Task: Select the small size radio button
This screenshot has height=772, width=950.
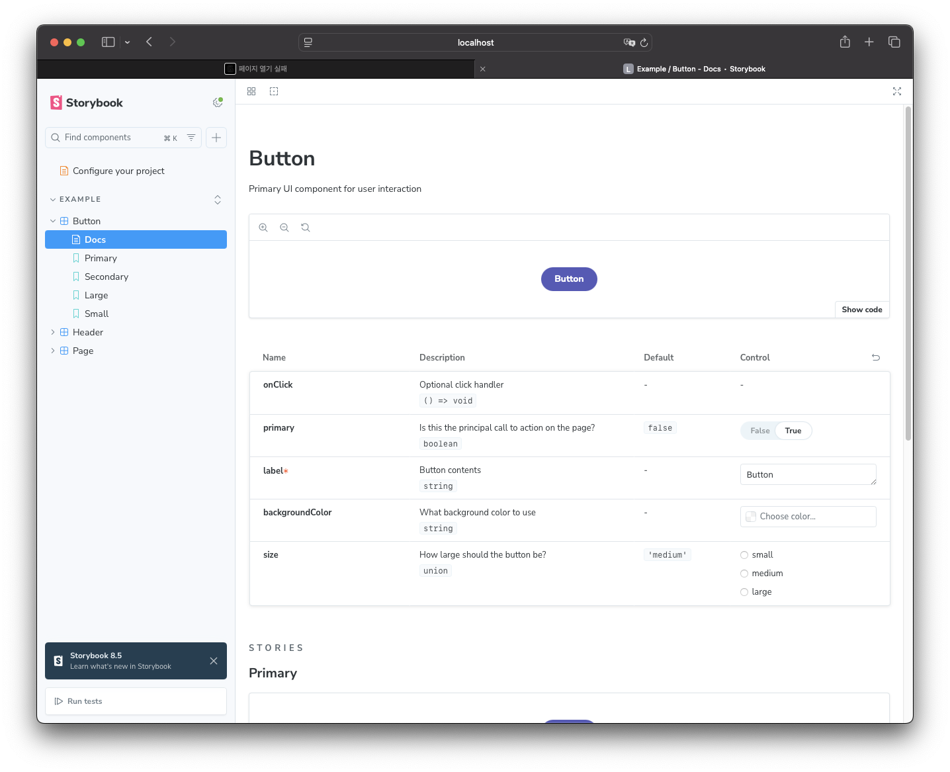Action: click(744, 555)
